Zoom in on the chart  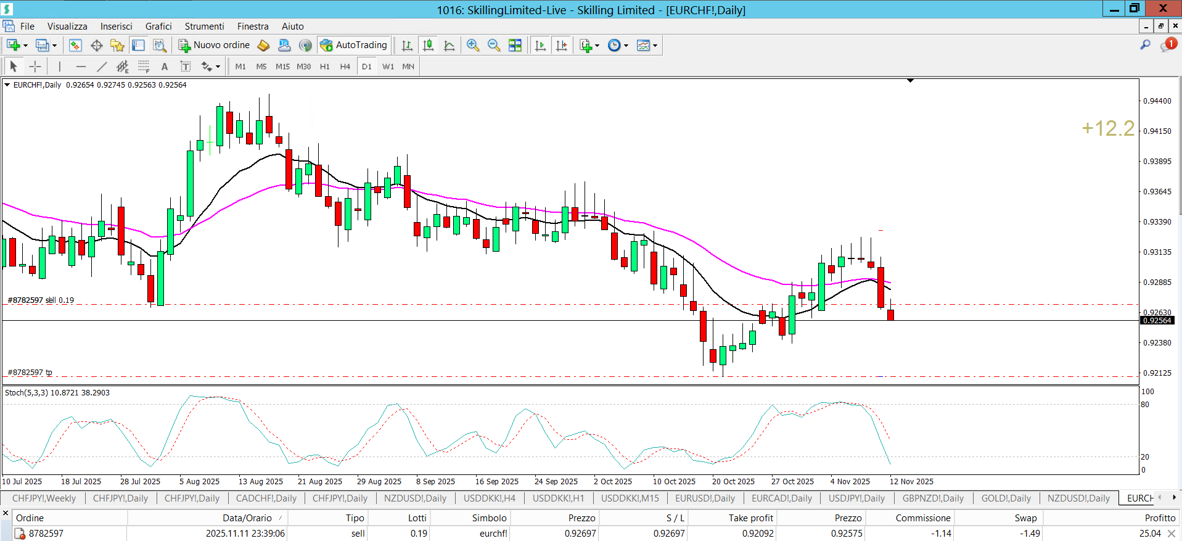pyautogui.click(x=473, y=45)
